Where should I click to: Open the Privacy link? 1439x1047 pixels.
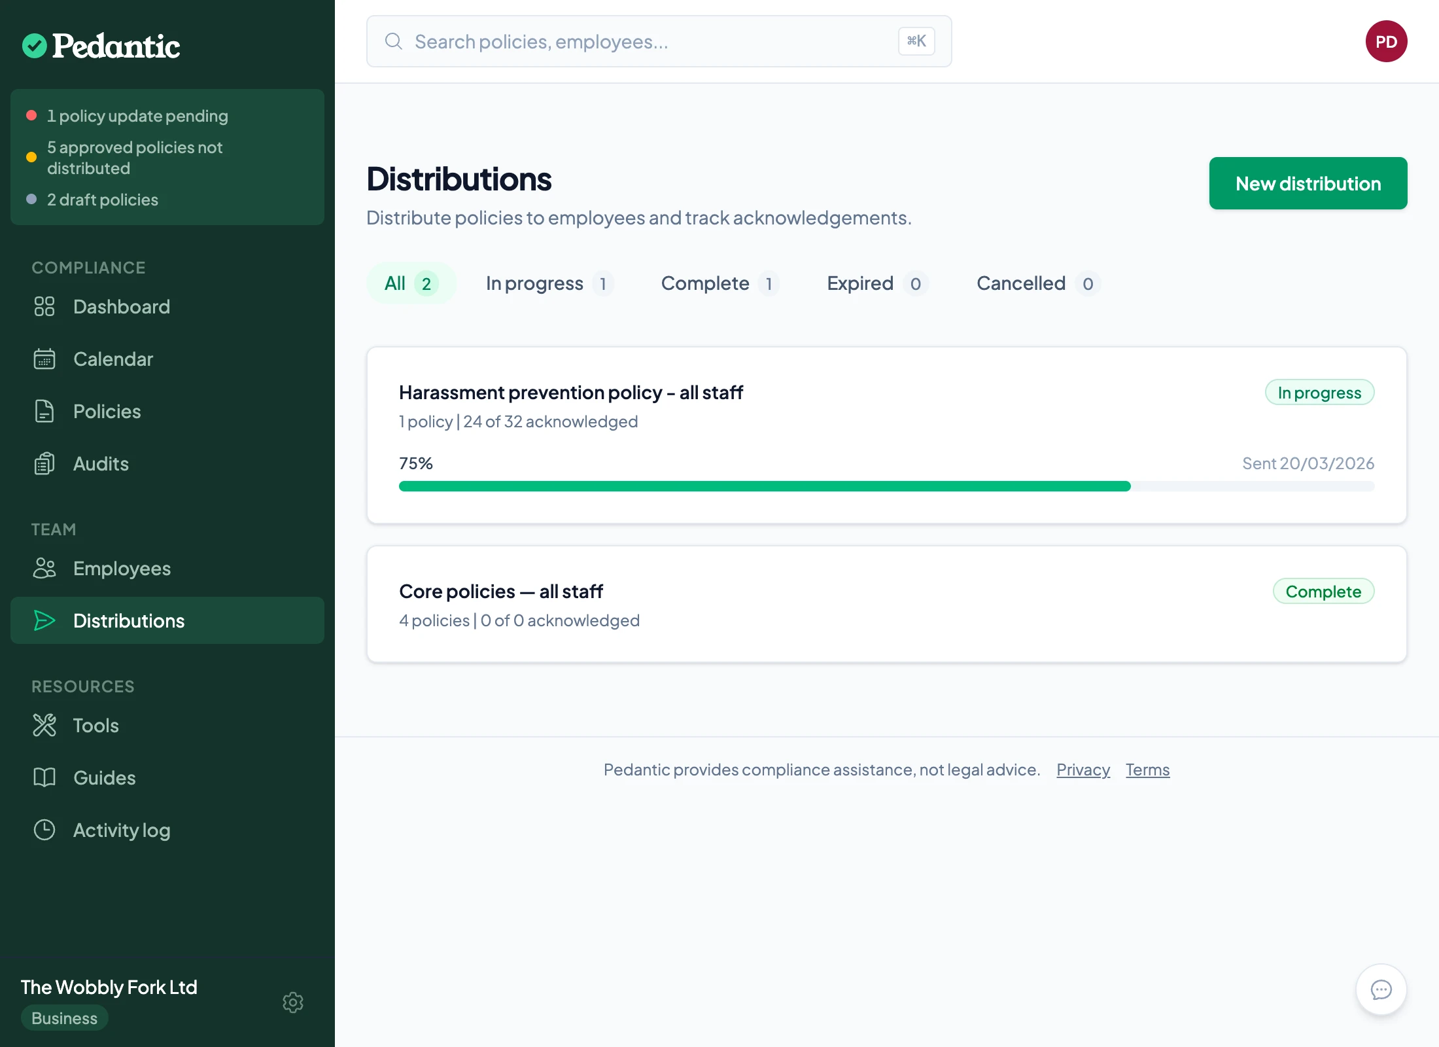click(1083, 770)
